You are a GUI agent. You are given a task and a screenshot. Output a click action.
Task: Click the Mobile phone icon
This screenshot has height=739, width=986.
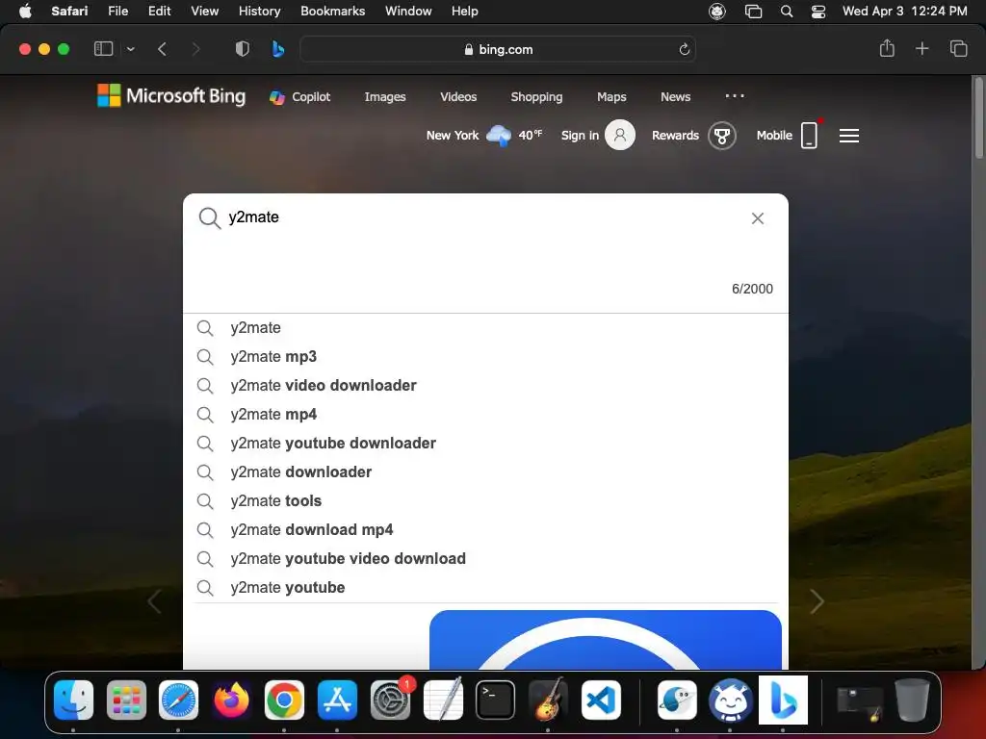click(810, 135)
